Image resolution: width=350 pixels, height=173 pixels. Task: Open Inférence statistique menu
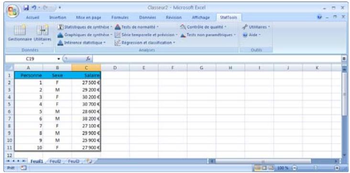pos(81,43)
